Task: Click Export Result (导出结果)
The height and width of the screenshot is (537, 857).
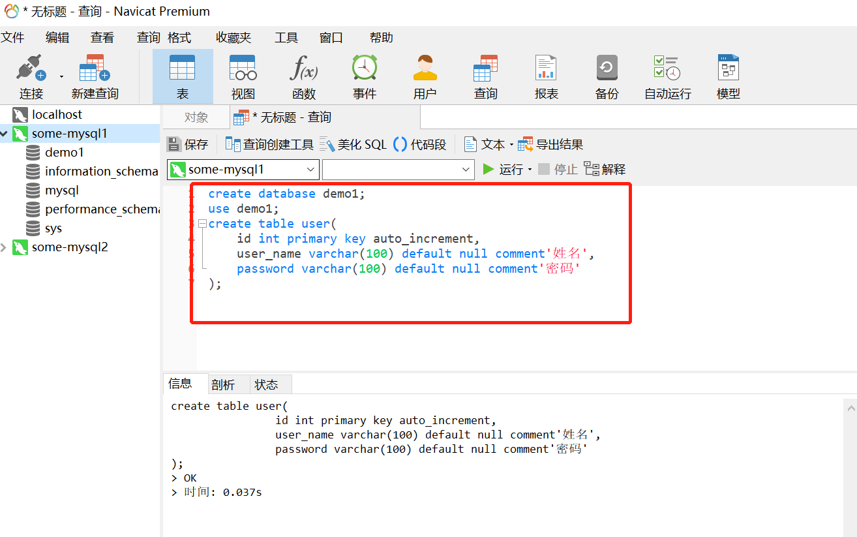Action: point(551,144)
